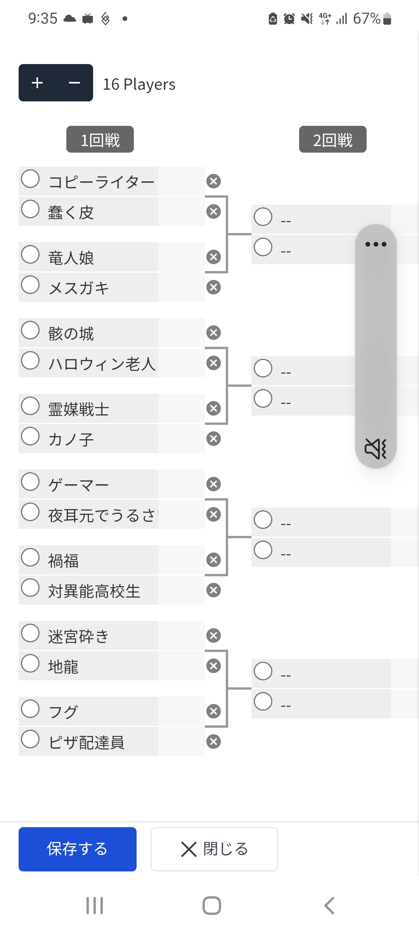Remove ハロウィン老人 with its X icon
This screenshot has height=932, width=419.
coord(213,363)
